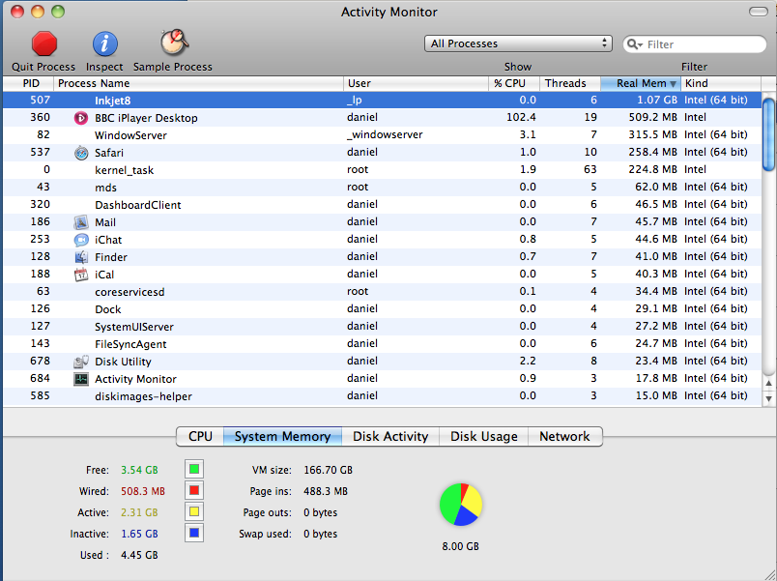The image size is (777, 581).
Task: Click the 1.07 GB Real Mem value
Action: tap(657, 101)
